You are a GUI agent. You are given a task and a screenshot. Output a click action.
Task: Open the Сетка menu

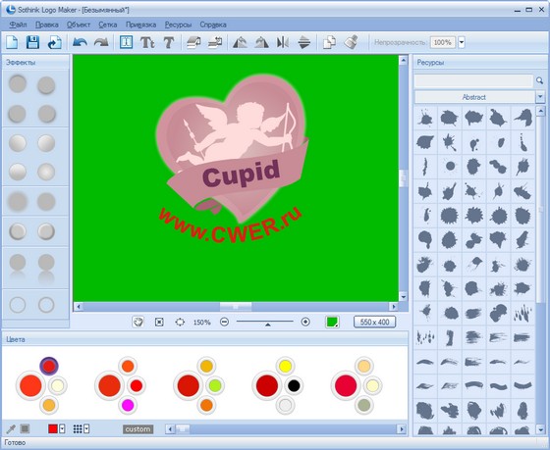coord(108,25)
